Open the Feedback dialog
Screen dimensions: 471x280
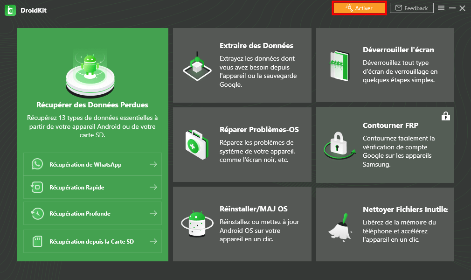click(411, 8)
